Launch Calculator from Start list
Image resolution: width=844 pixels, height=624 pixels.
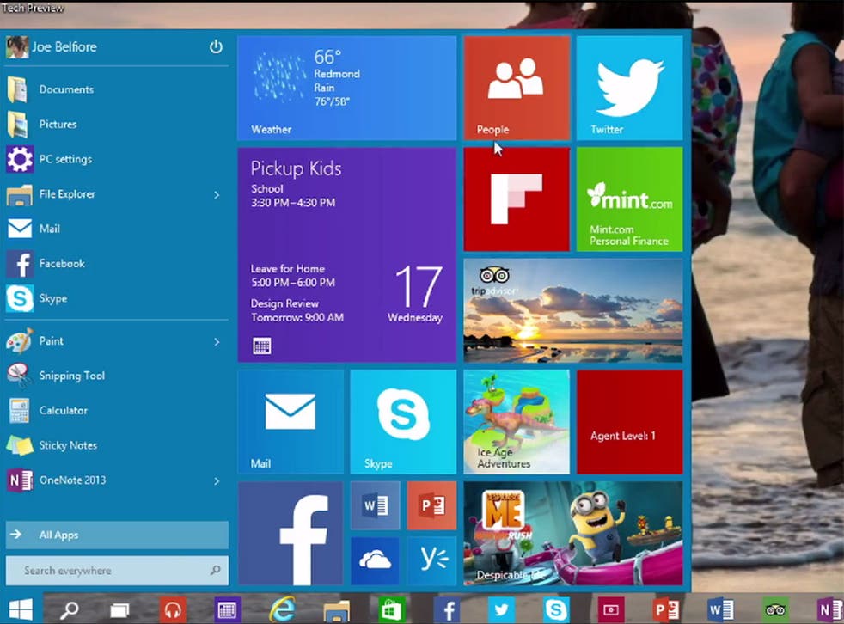tap(117, 411)
